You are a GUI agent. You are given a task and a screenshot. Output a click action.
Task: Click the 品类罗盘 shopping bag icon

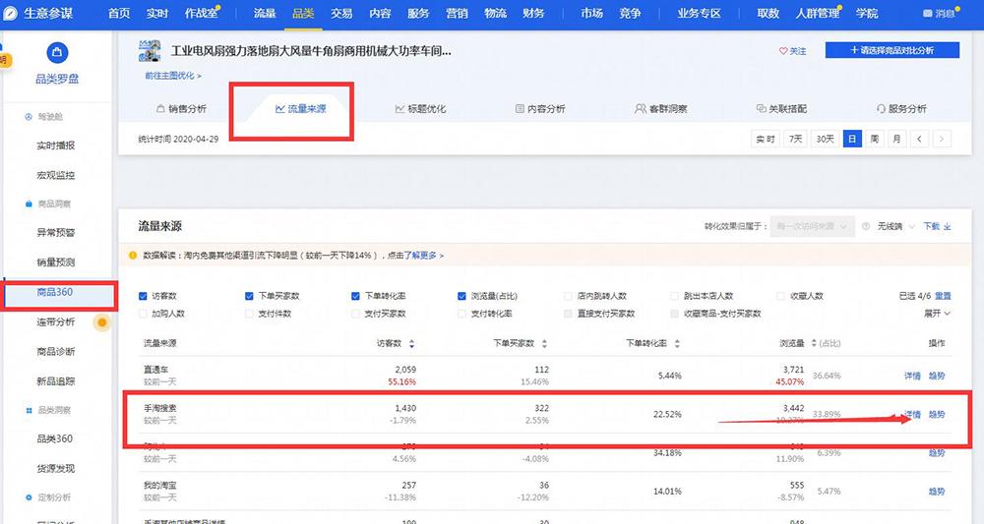tap(57, 52)
